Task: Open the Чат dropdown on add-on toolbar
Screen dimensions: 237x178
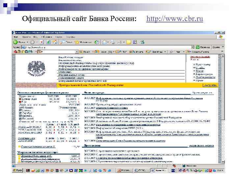Action: tap(177, 52)
